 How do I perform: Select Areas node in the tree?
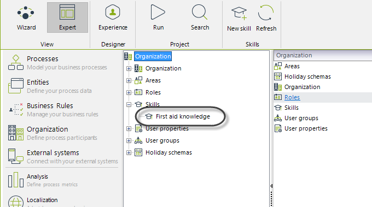click(153, 80)
